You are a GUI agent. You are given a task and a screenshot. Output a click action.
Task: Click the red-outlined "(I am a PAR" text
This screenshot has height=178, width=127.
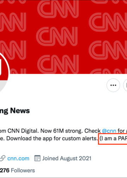[113, 139]
